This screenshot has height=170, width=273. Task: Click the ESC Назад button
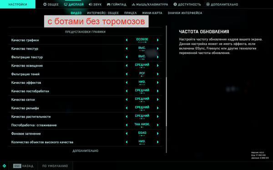point(23,166)
